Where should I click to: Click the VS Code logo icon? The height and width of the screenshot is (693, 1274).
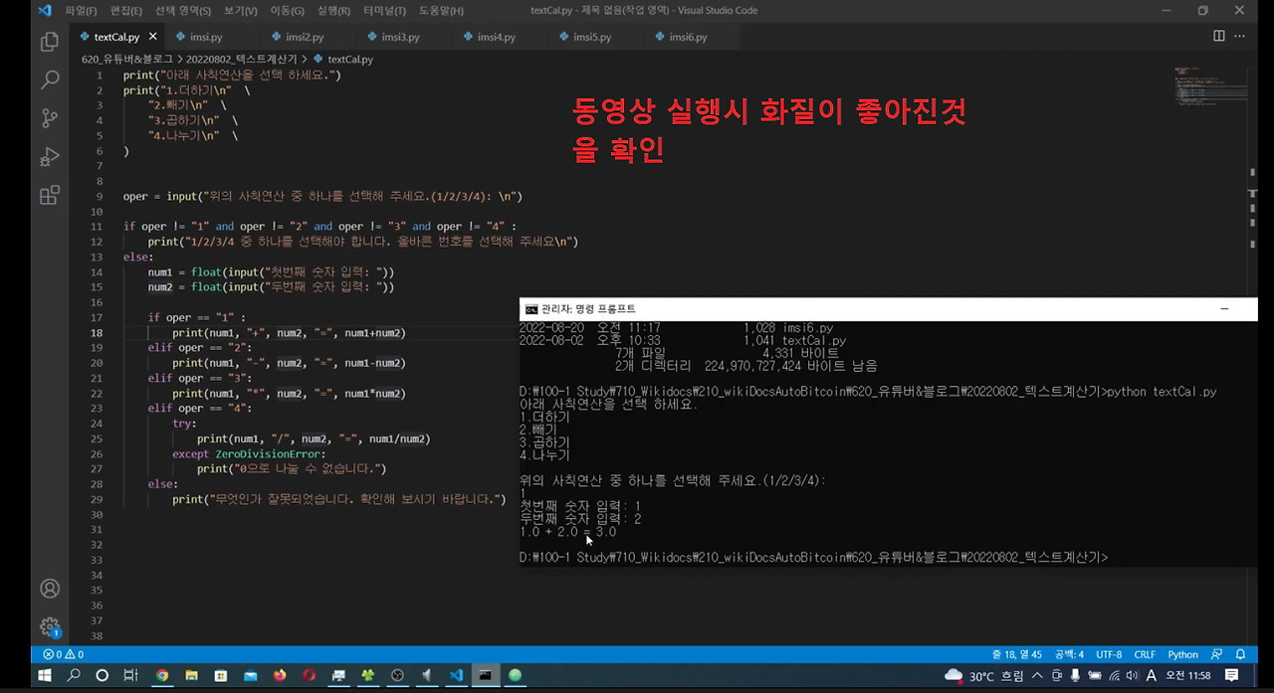coord(44,10)
